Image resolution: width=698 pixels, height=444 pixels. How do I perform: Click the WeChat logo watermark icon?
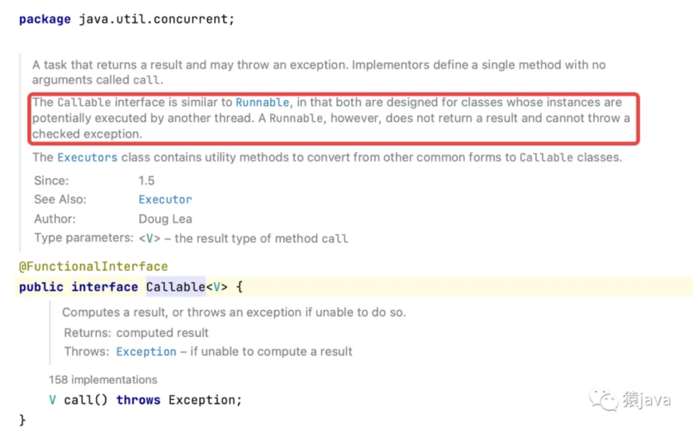click(x=604, y=400)
